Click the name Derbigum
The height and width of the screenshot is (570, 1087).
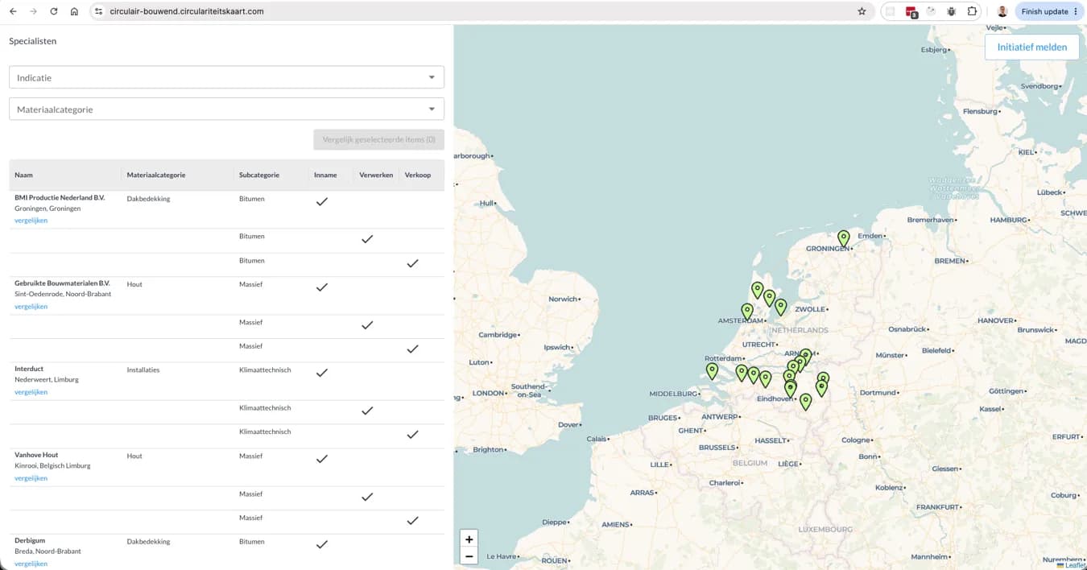30,541
